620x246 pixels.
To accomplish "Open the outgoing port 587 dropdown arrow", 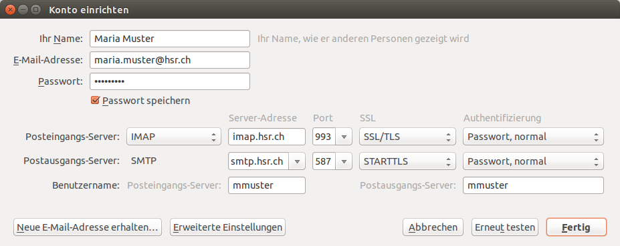I will (x=344, y=161).
